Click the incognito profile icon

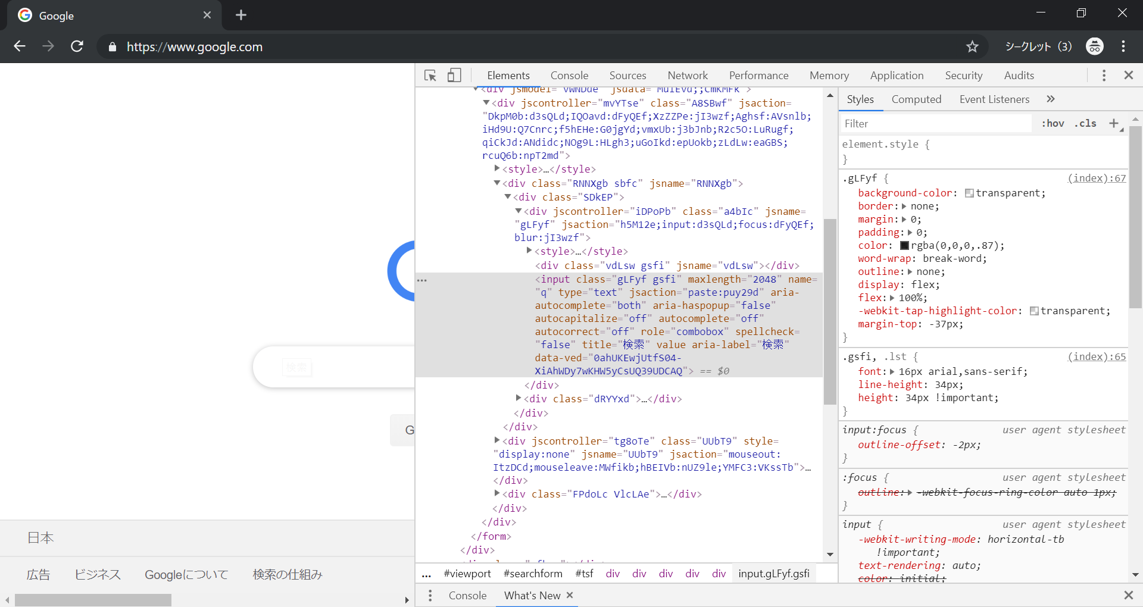coord(1094,46)
